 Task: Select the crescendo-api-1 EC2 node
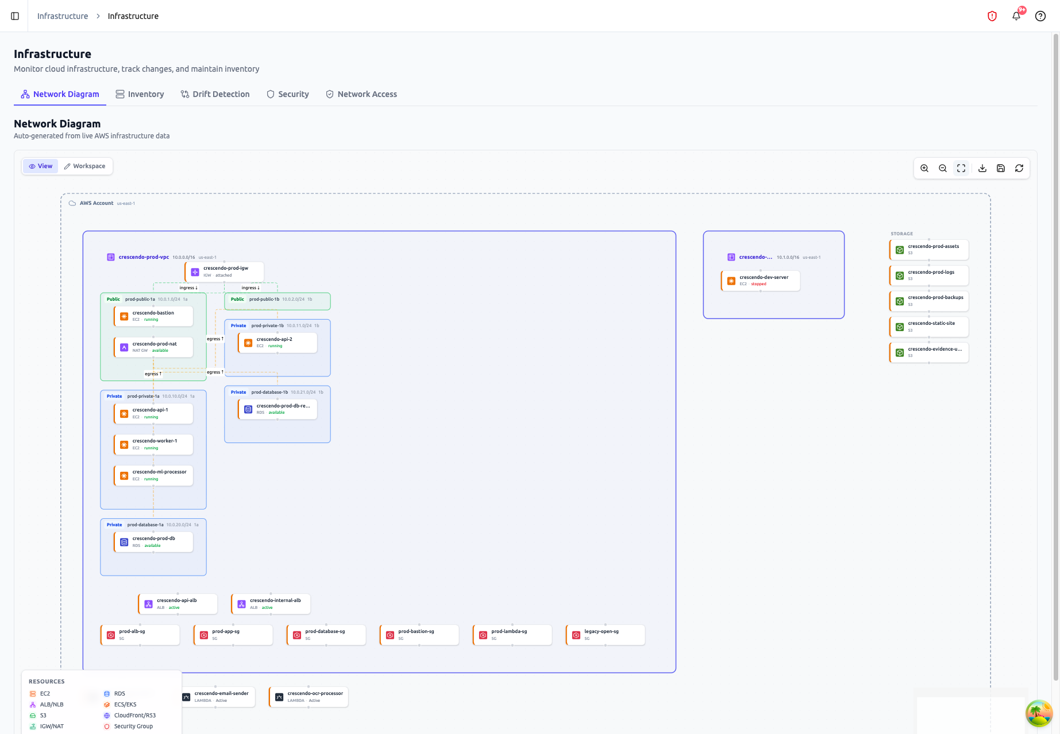coord(153,414)
